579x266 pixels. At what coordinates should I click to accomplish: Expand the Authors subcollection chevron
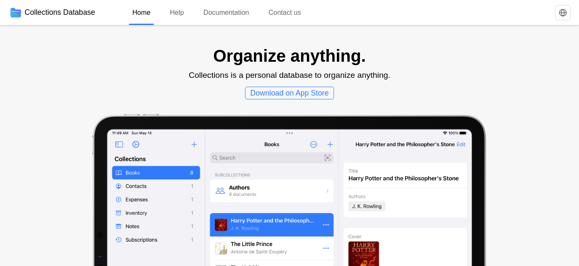(327, 191)
